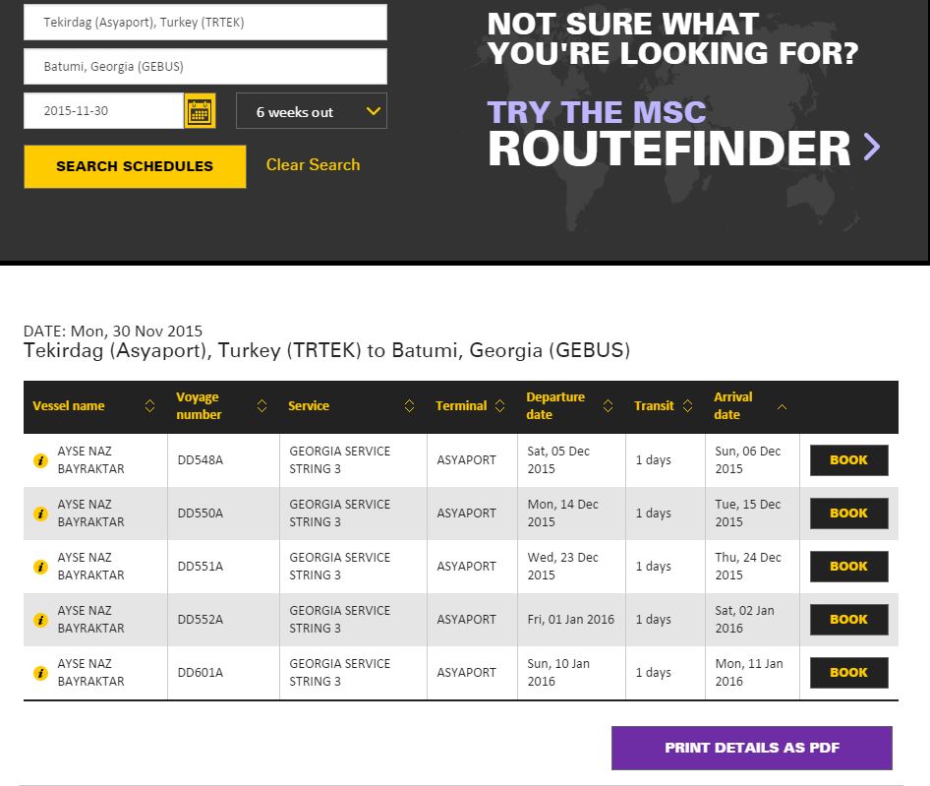
Task: Sort schedules by Departure date
Action: (608, 406)
